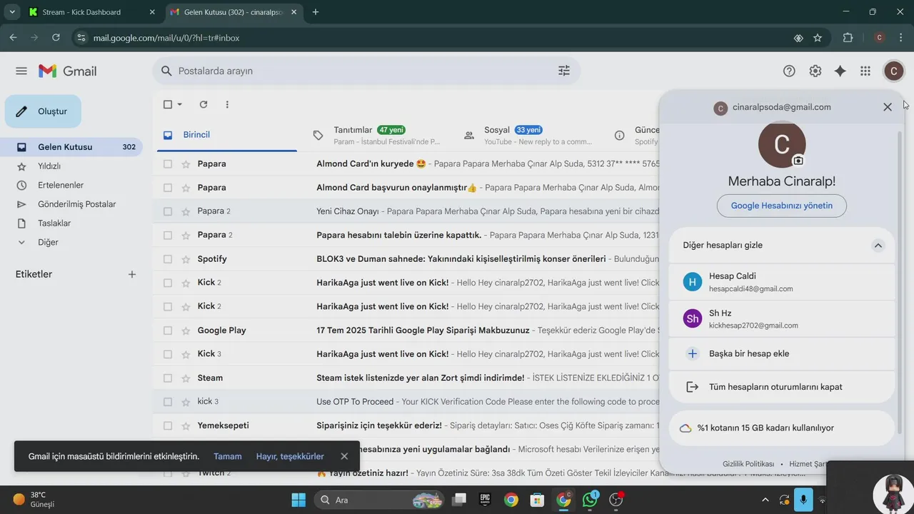Click Başka bir hesap ekle
Image resolution: width=914 pixels, height=514 pixels.
[x=782, y=353]
